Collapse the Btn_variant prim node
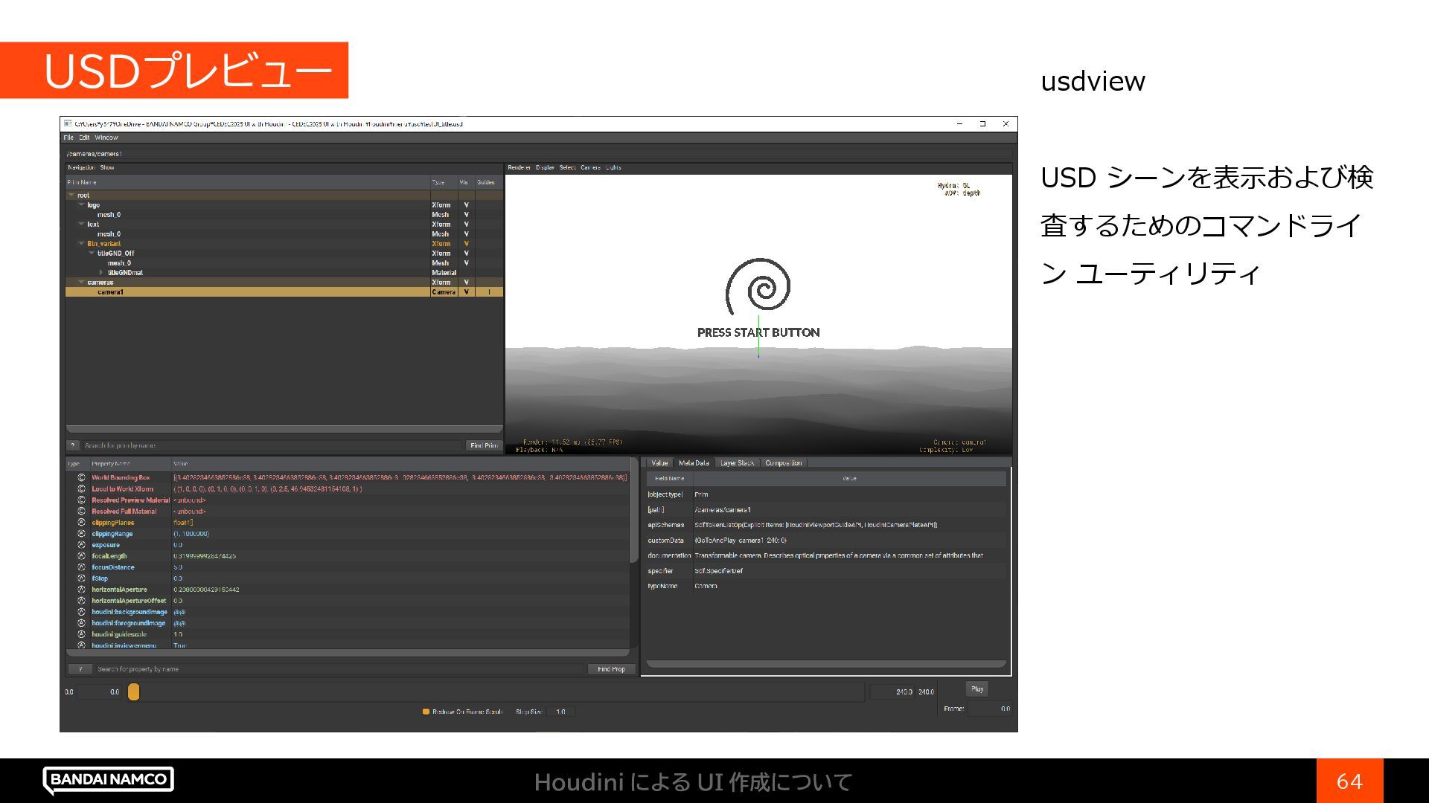This screenshot has width=1429, height=803. click(x=81, y=244)
